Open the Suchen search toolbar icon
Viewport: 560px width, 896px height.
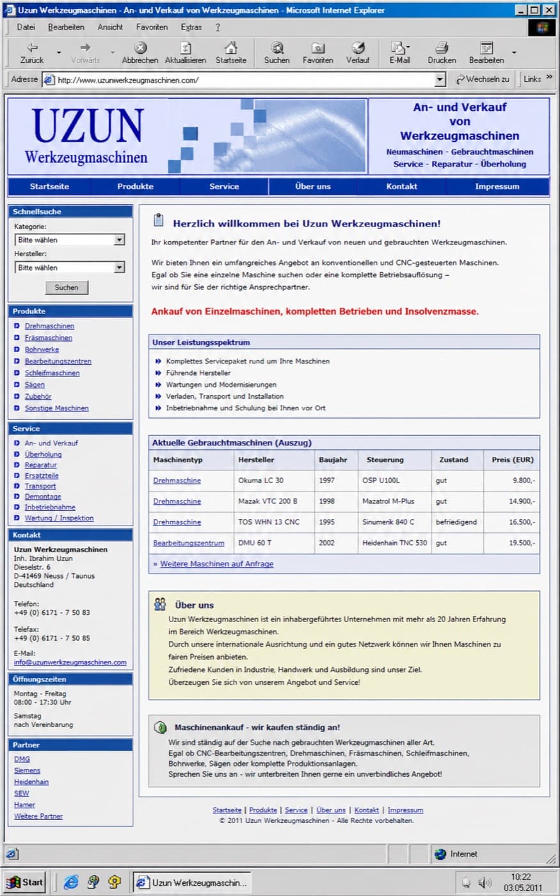[x=276, y=47]
